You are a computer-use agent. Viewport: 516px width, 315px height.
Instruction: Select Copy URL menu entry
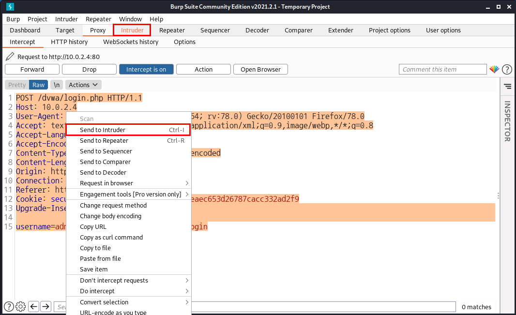pyautogui.click(x=129, y=226)
